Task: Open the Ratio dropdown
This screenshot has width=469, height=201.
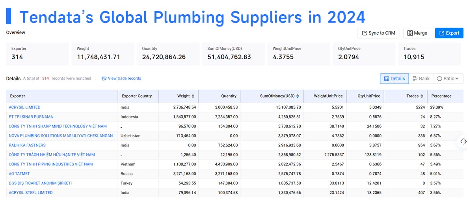Action: point(448,79)
